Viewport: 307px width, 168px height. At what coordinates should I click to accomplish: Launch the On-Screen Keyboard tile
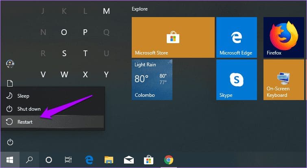(x=284, y=80)
